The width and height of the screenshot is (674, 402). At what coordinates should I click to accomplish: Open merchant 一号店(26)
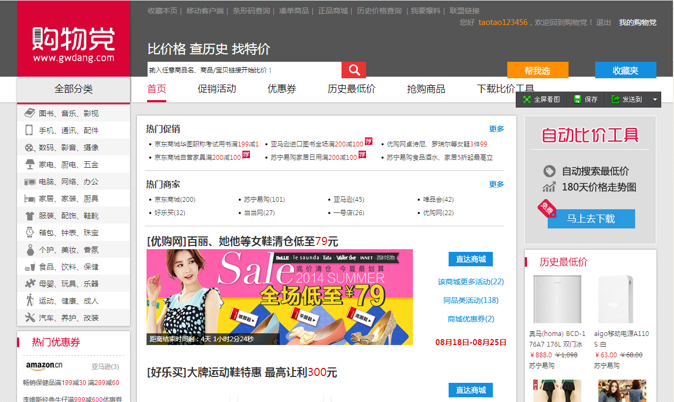pyautogui.click(x=349, y=213)
